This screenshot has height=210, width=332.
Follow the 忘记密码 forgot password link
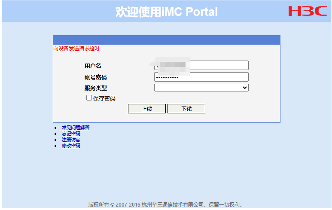coord(71,134)
